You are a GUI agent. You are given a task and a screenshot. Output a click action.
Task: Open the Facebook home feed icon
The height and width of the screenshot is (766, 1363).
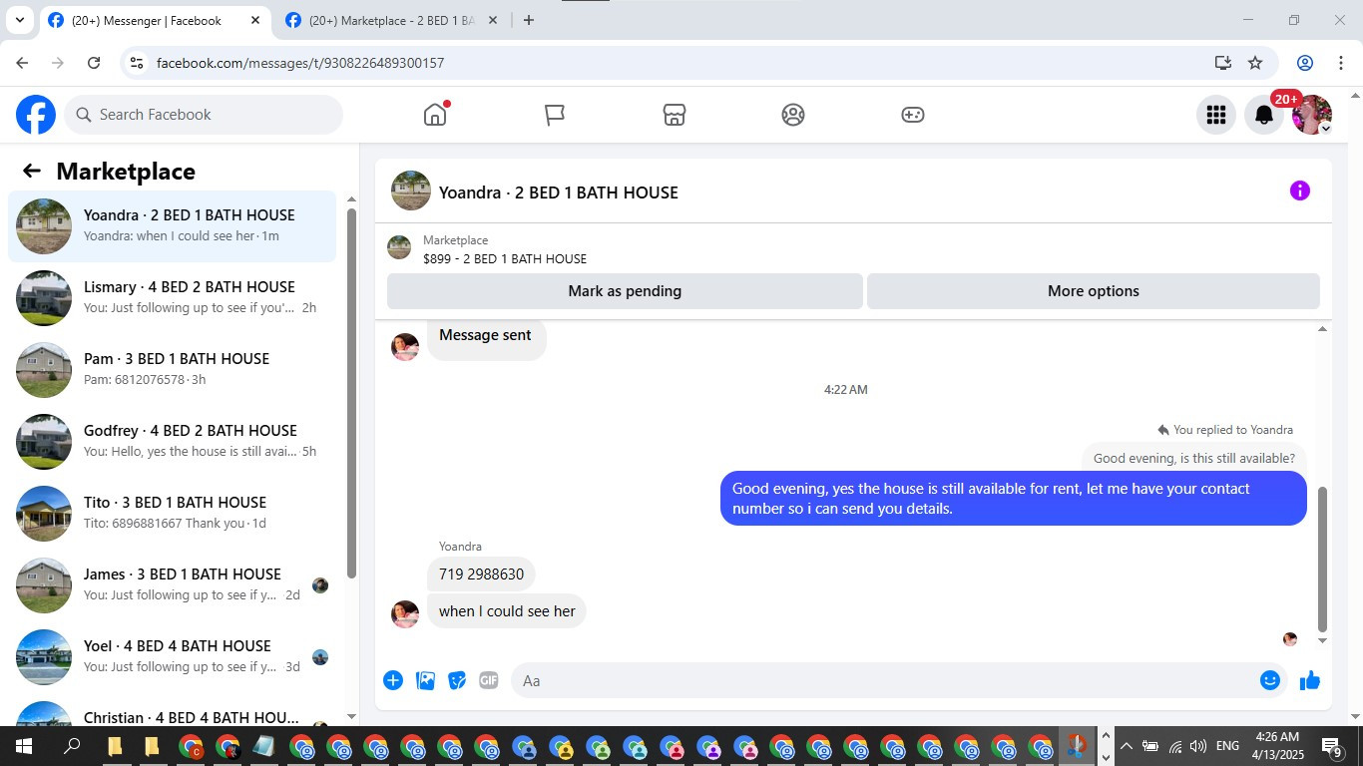435,115
